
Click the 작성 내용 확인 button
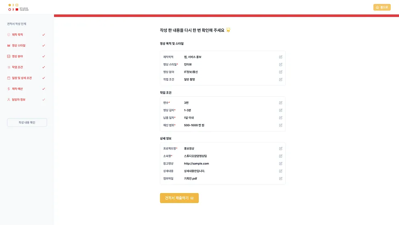27,122
